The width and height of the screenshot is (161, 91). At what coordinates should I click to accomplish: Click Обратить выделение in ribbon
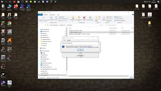120,21
